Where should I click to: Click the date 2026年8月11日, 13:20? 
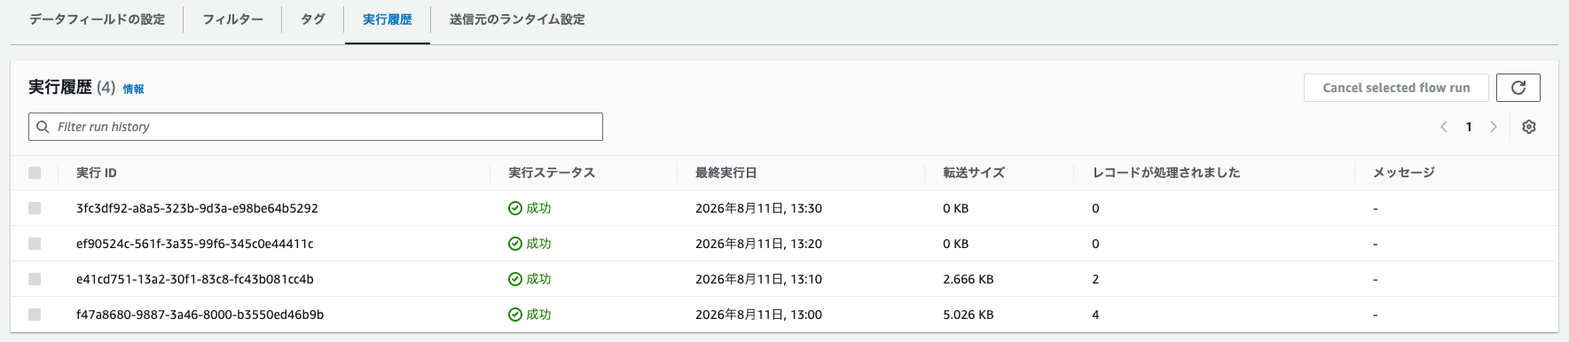point(758,244)
